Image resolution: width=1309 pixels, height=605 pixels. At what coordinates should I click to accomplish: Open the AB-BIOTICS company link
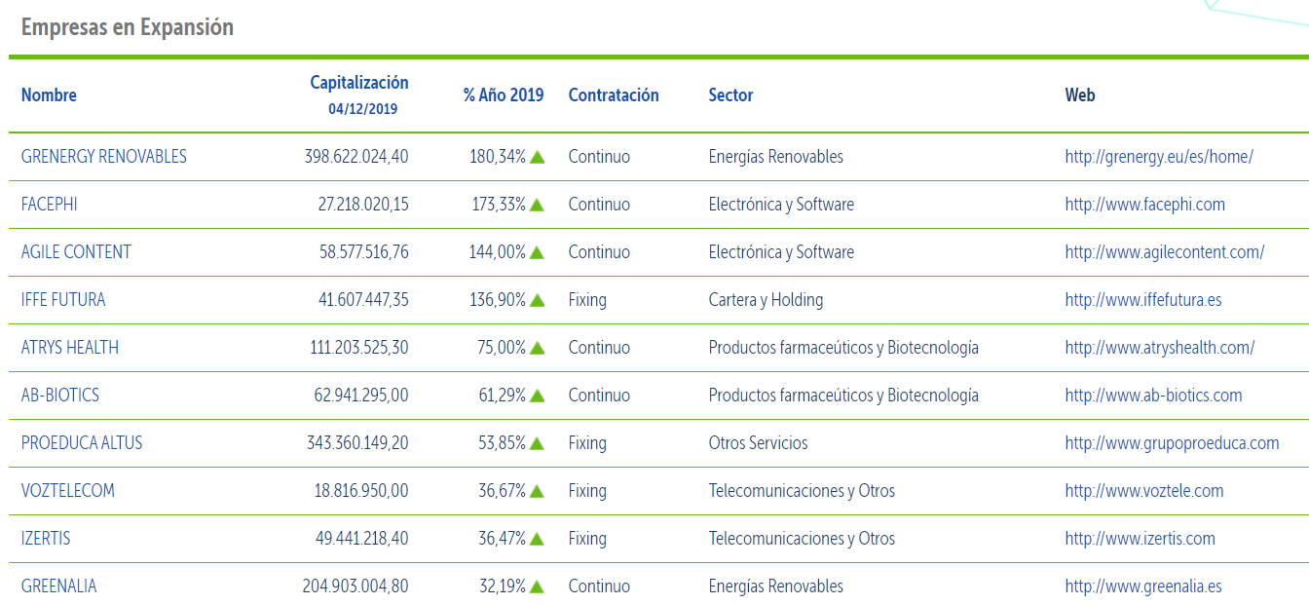(60, 396)
